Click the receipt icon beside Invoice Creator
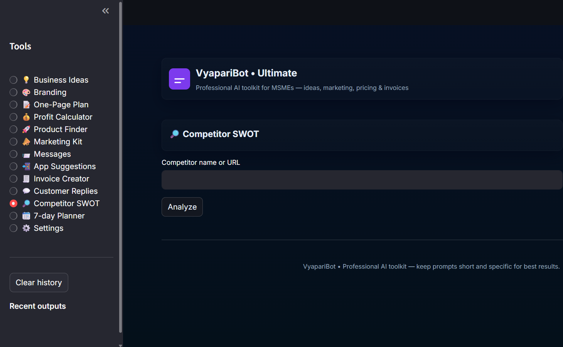This screenshot has width=563, height=347. (26, 179)
